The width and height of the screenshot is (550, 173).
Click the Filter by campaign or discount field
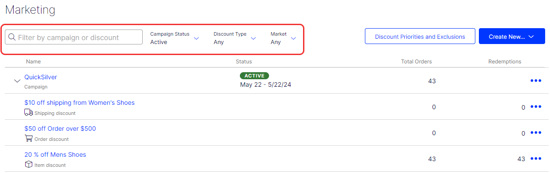[x=74, y=37]
